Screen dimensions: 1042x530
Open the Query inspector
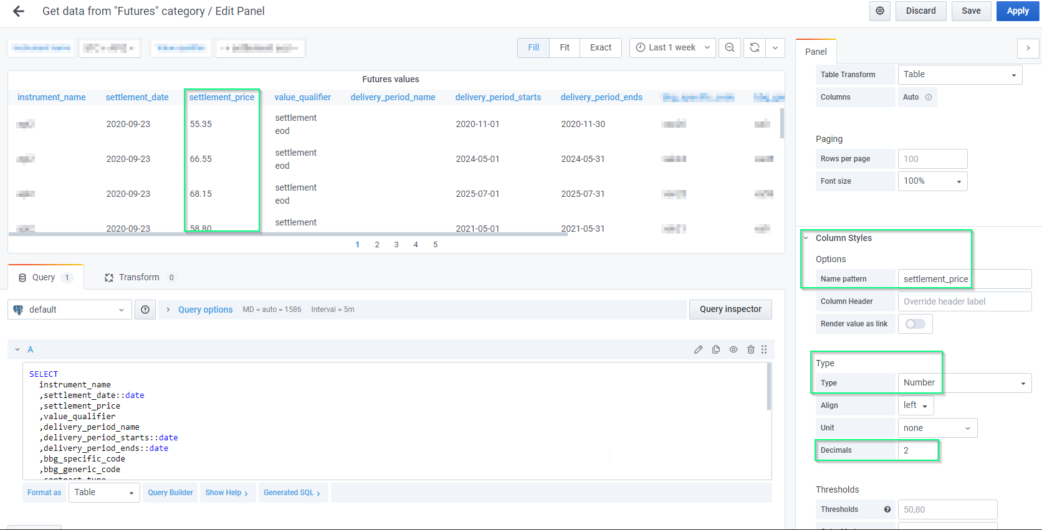pyautogui.click(x=730, y=310)
